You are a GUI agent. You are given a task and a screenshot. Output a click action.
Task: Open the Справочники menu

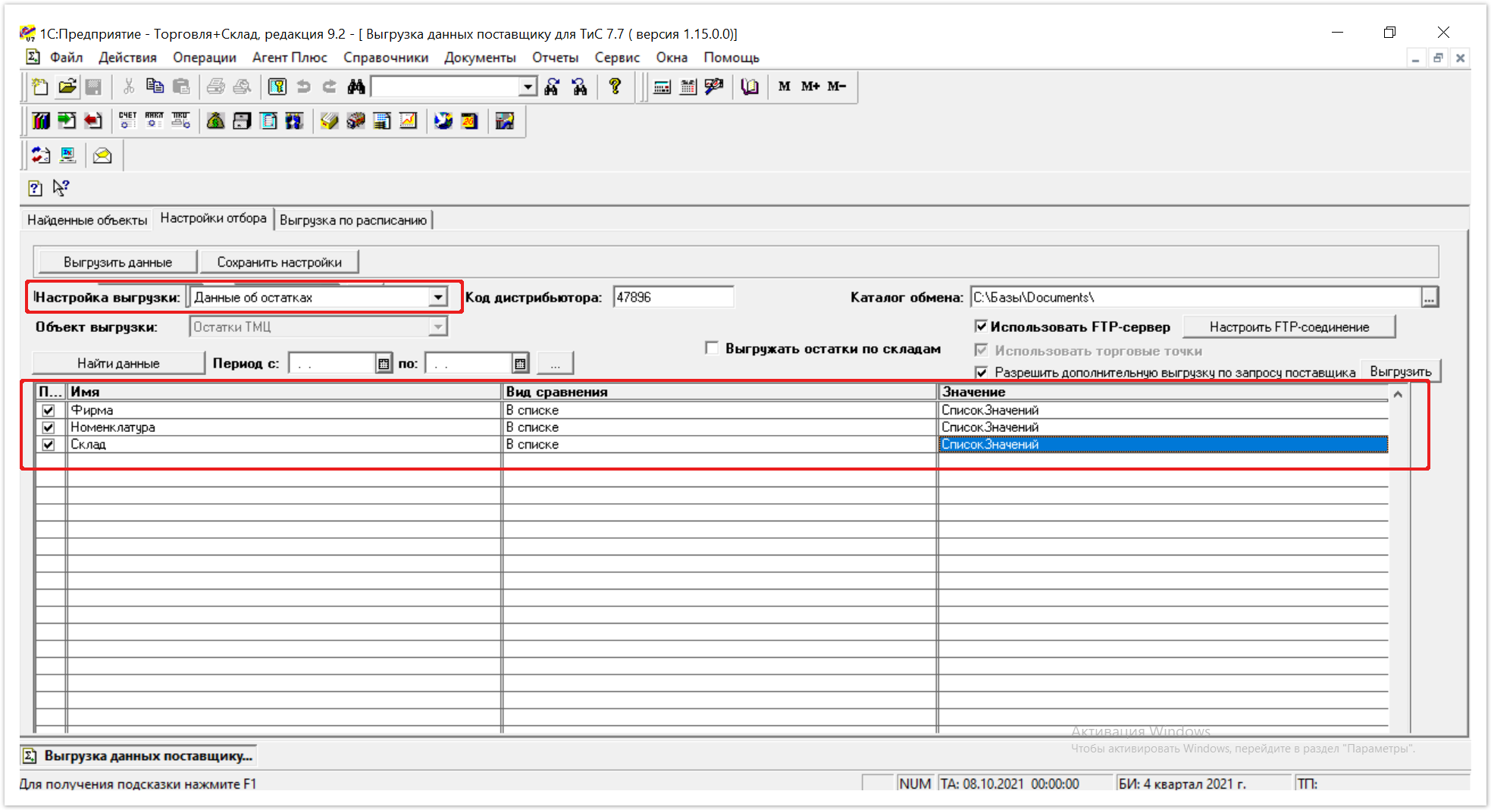(386, 58)
